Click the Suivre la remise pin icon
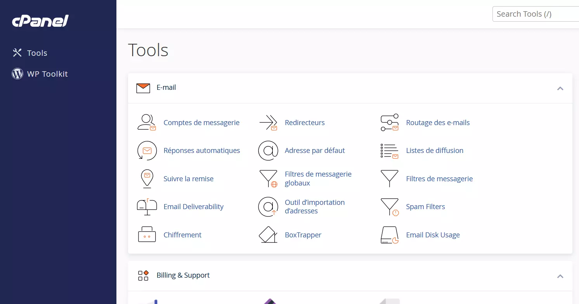 tap(147, 179)
